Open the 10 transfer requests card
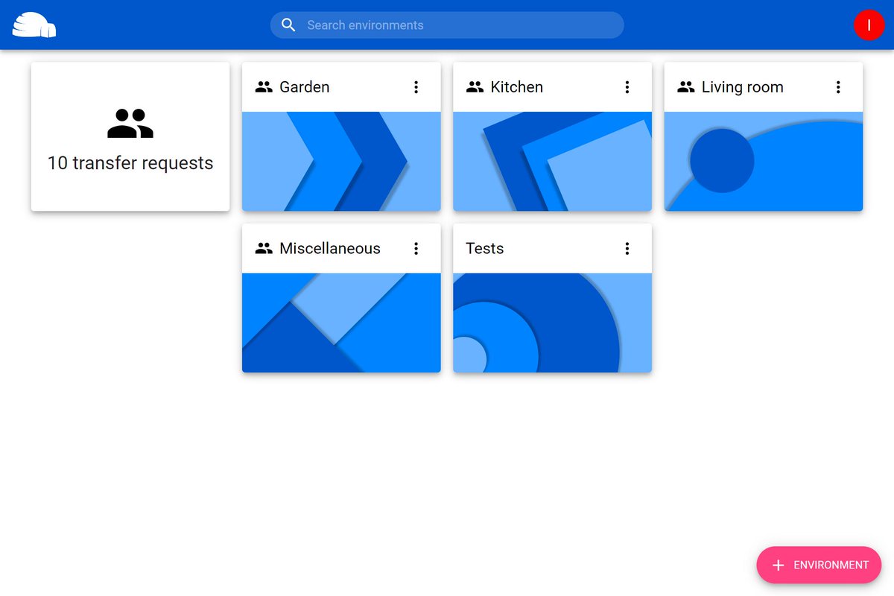Image resolution: width=894 pixels, height=596 pixels. [130, 136]
